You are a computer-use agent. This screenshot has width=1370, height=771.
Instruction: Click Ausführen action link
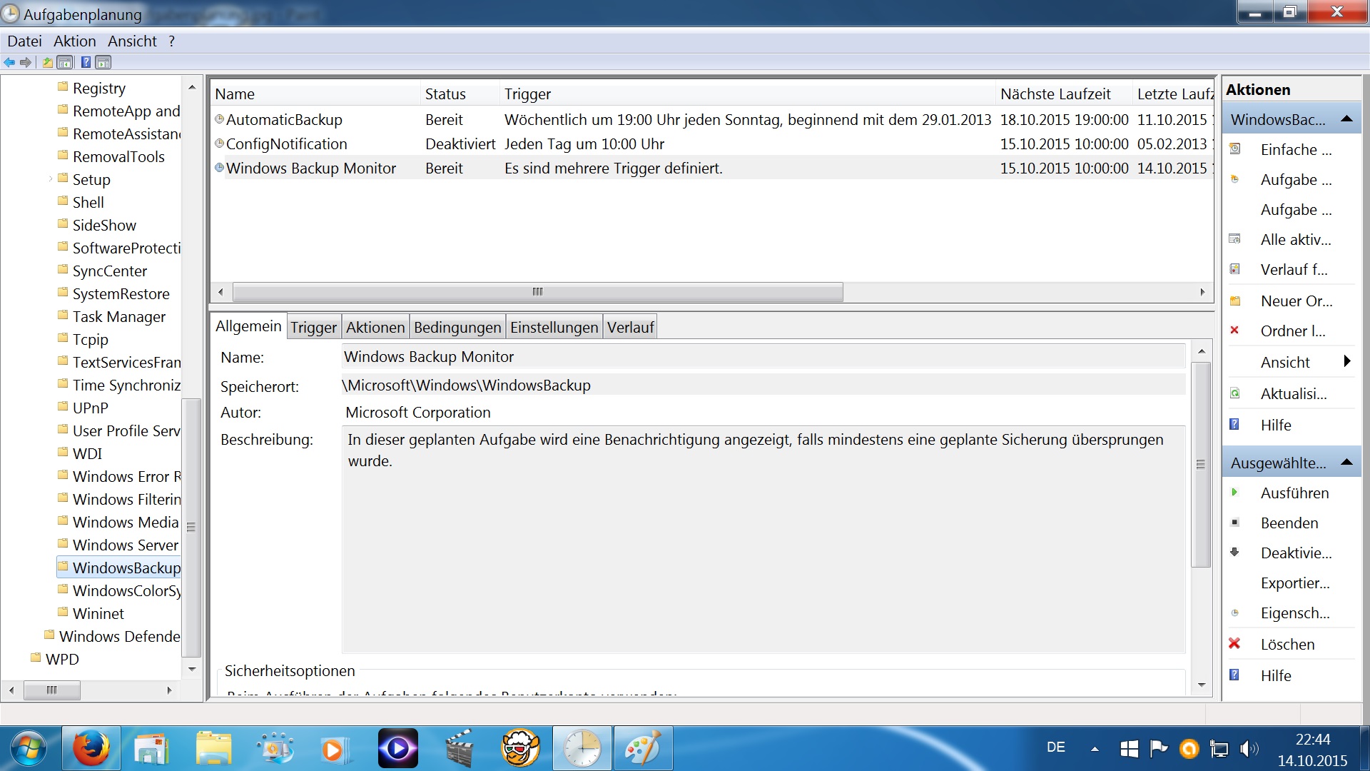point(1294,493)
